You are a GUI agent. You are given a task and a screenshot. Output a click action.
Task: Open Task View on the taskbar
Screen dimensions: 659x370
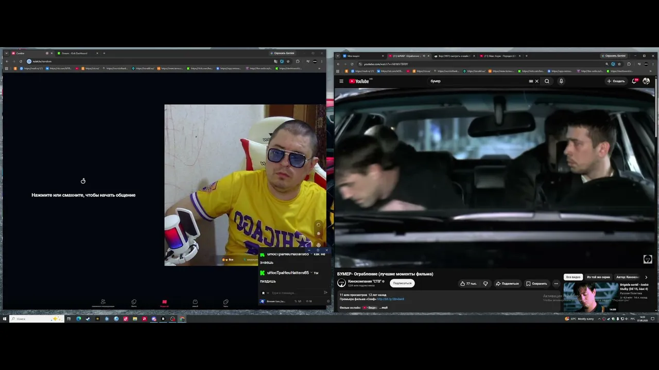tap(68, 319)
